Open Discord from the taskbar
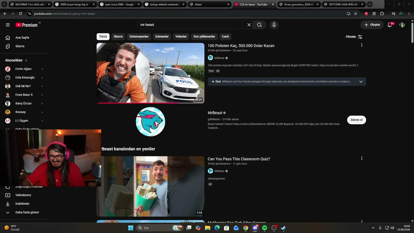 (255, 228)
